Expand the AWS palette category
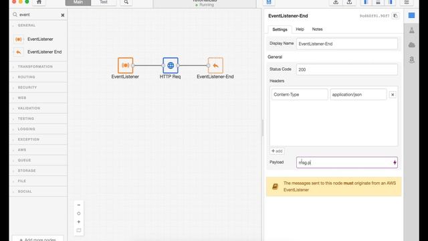Viewport: 428px width, 241px height. click(22, 150)
